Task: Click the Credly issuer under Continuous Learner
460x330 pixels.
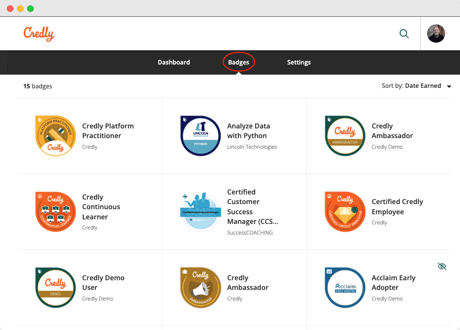Action: [x=90, y=227]
